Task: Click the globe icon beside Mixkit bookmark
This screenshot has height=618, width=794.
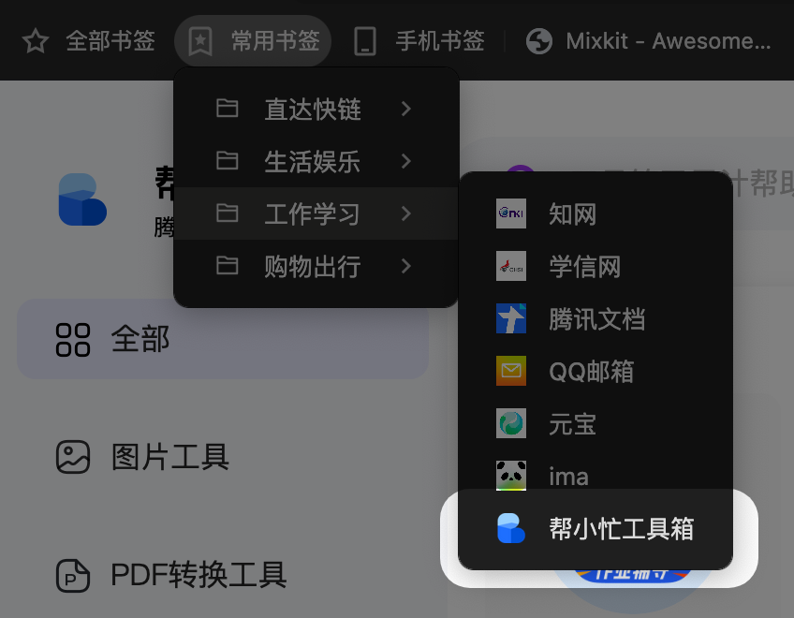Action: pyautogui.click(x=539, y=41)
